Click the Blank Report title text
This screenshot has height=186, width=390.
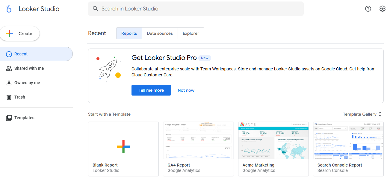tap(105, 165)
